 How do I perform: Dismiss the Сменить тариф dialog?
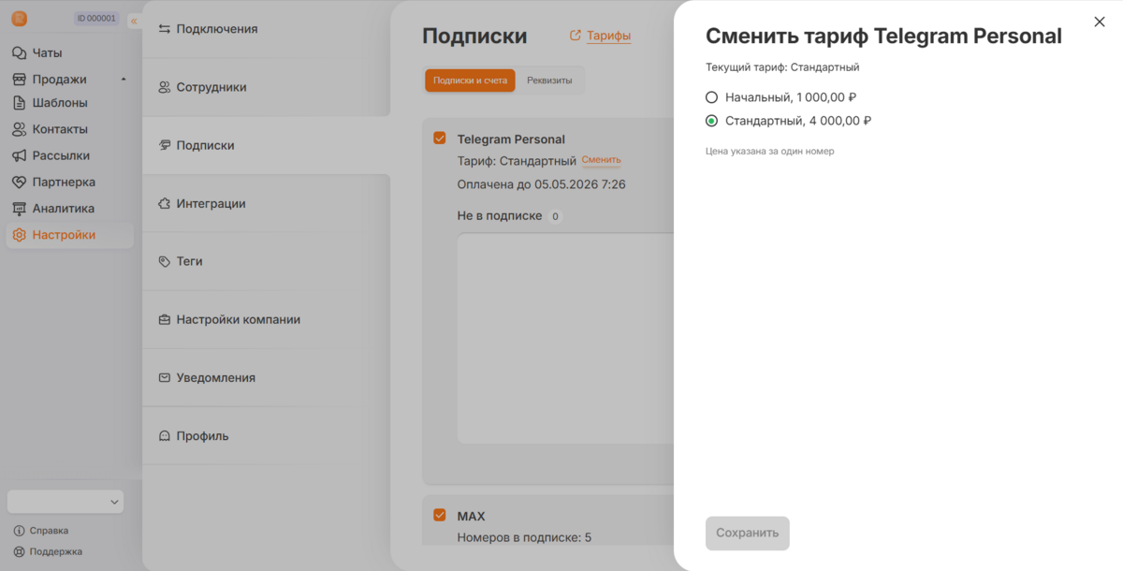pos(1100,21)
